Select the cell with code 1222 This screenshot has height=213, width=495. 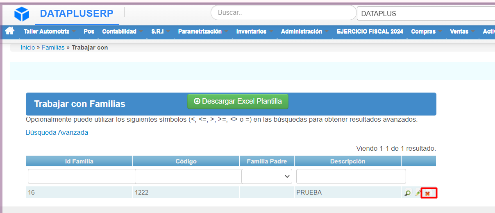(x=186, y=193)
